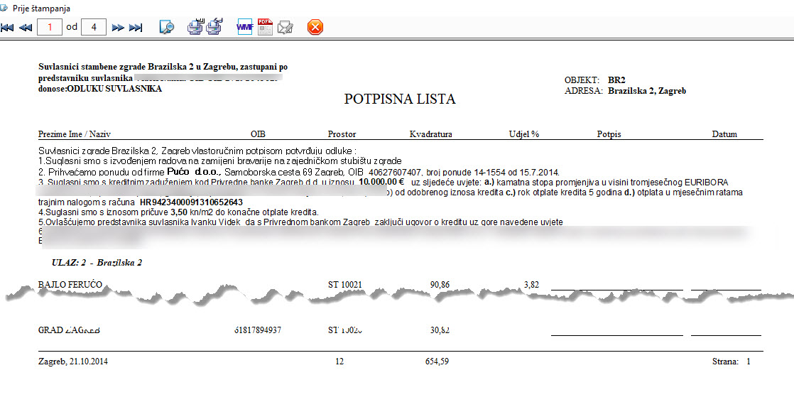Click the OIB value 61817894937
This screenshot has height=402, width=794.
(257, 330)
